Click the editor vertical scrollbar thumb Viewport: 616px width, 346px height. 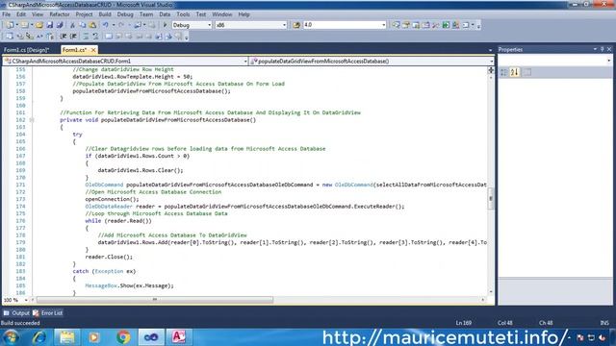pos(491,199)
